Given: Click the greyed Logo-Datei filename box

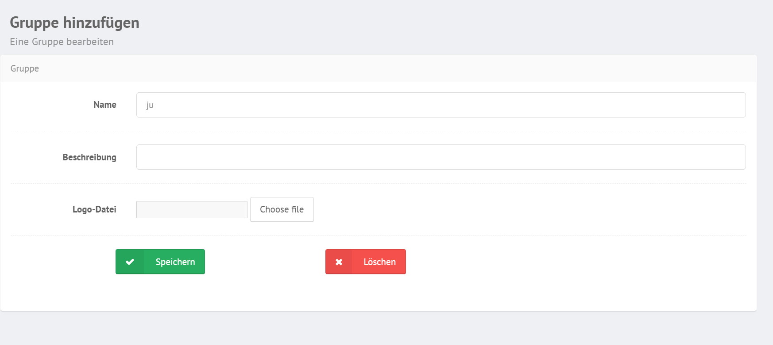Looking at the screenshot, I should pyautogui.click(x=192, y=209).
